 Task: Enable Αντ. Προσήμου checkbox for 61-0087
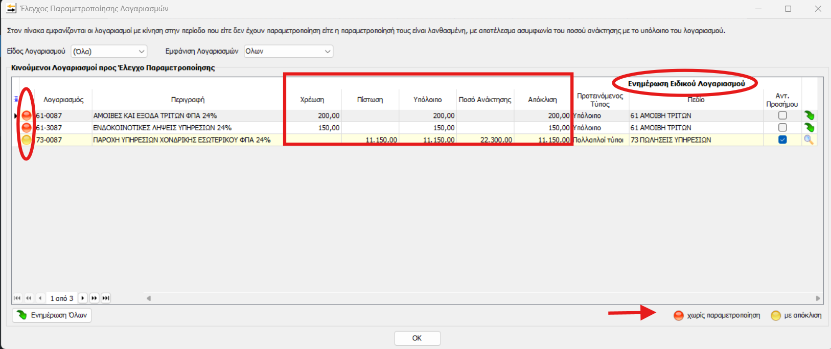coord(782,115)
